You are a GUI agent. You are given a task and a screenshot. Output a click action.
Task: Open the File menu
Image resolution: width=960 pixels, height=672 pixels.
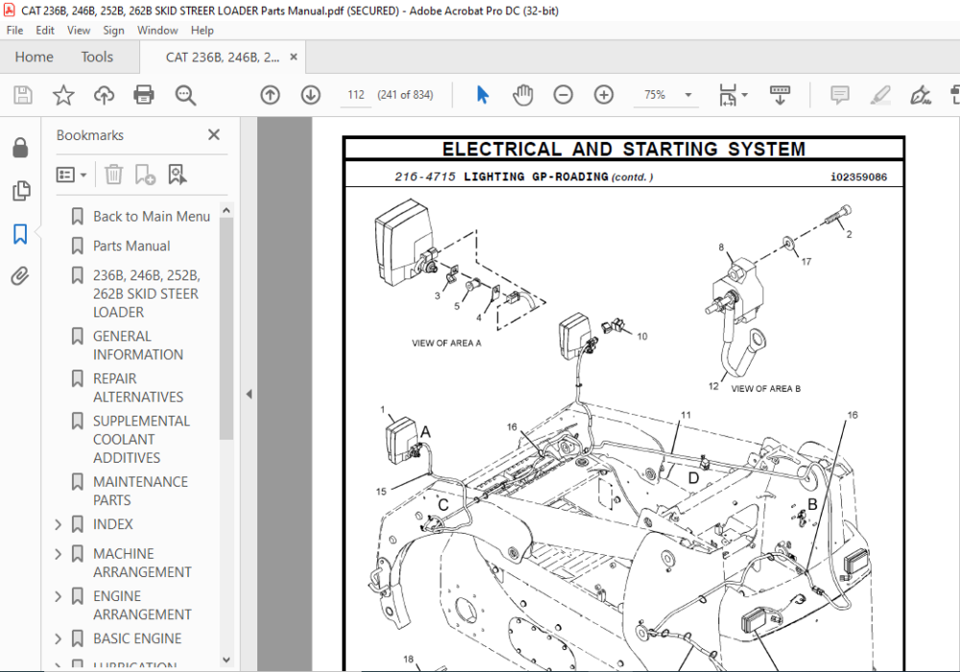coord(14,30)
